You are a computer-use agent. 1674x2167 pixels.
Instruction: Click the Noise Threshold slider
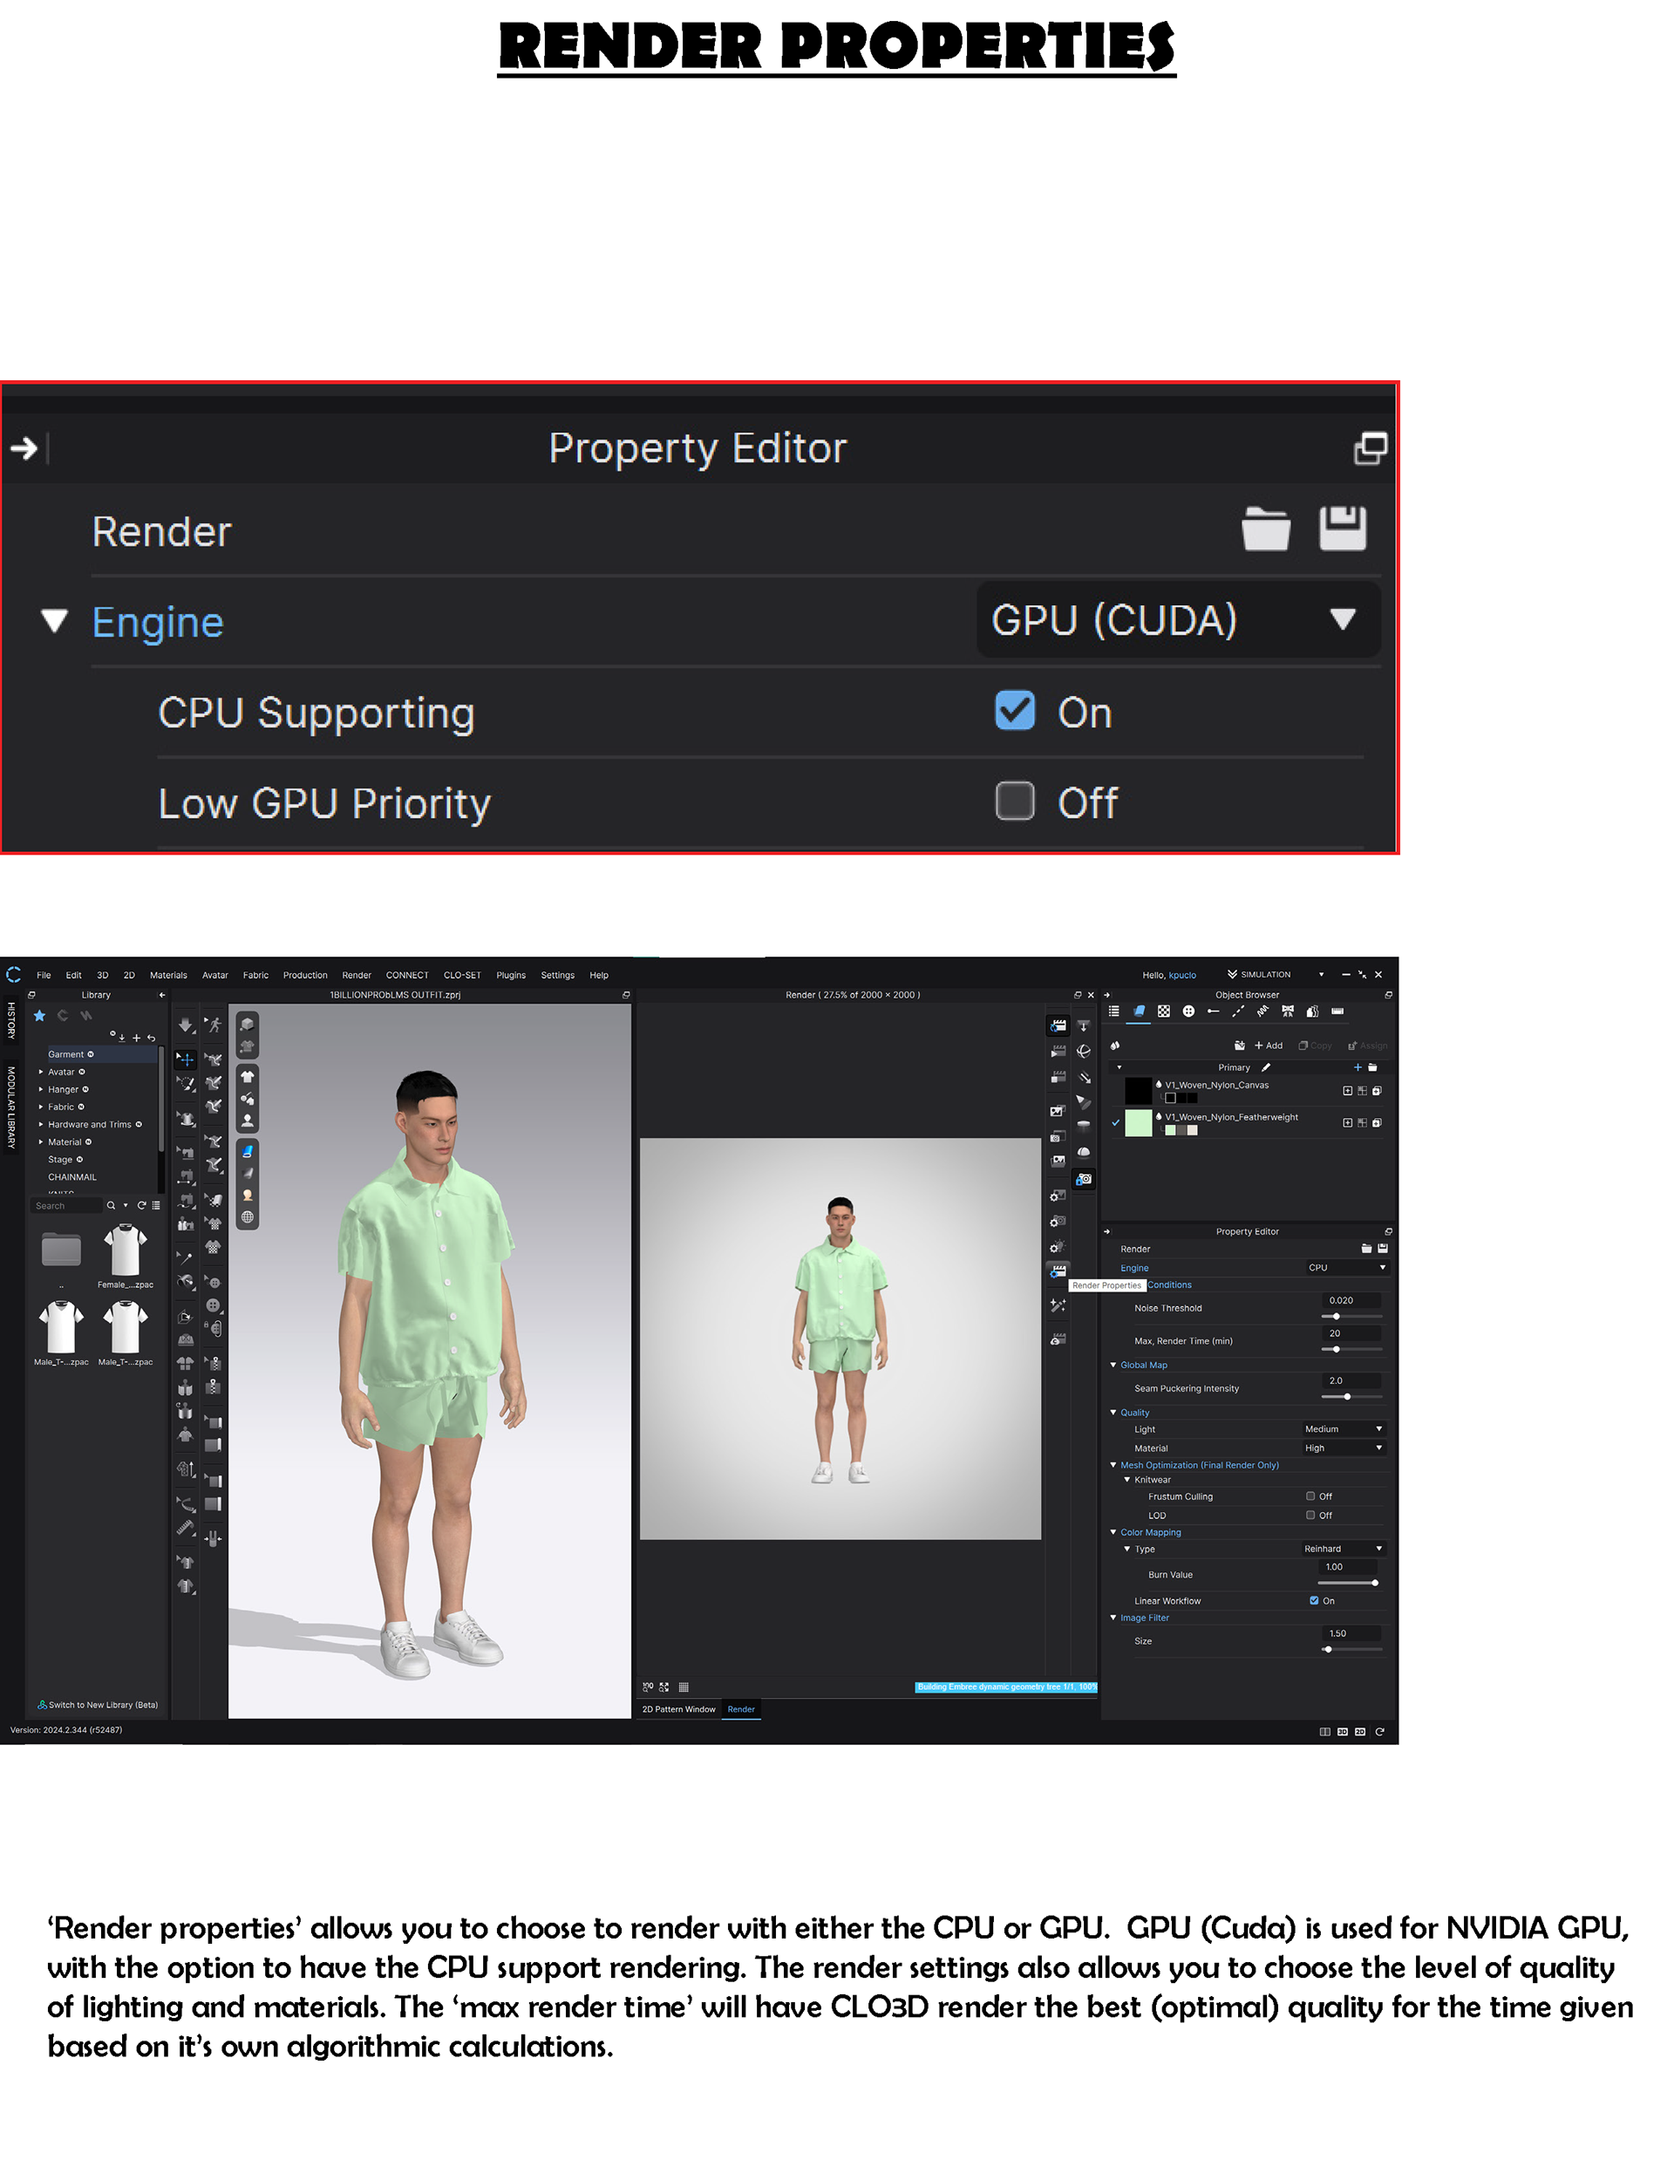(1351, 1316)
